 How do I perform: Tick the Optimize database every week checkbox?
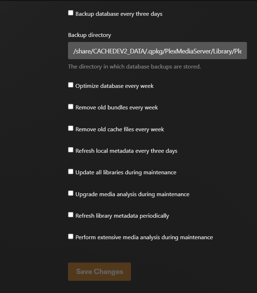(71, 85)
